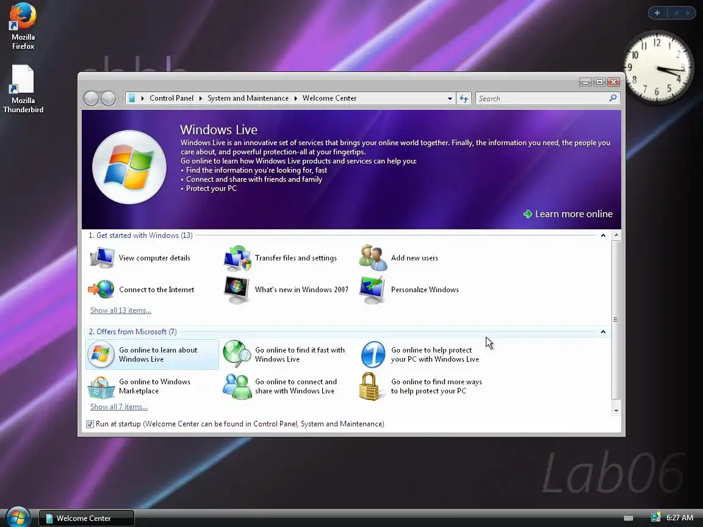Click the scrollbar up arrow
Viewport: 703px width, 527px height.
tap(616, 235)
